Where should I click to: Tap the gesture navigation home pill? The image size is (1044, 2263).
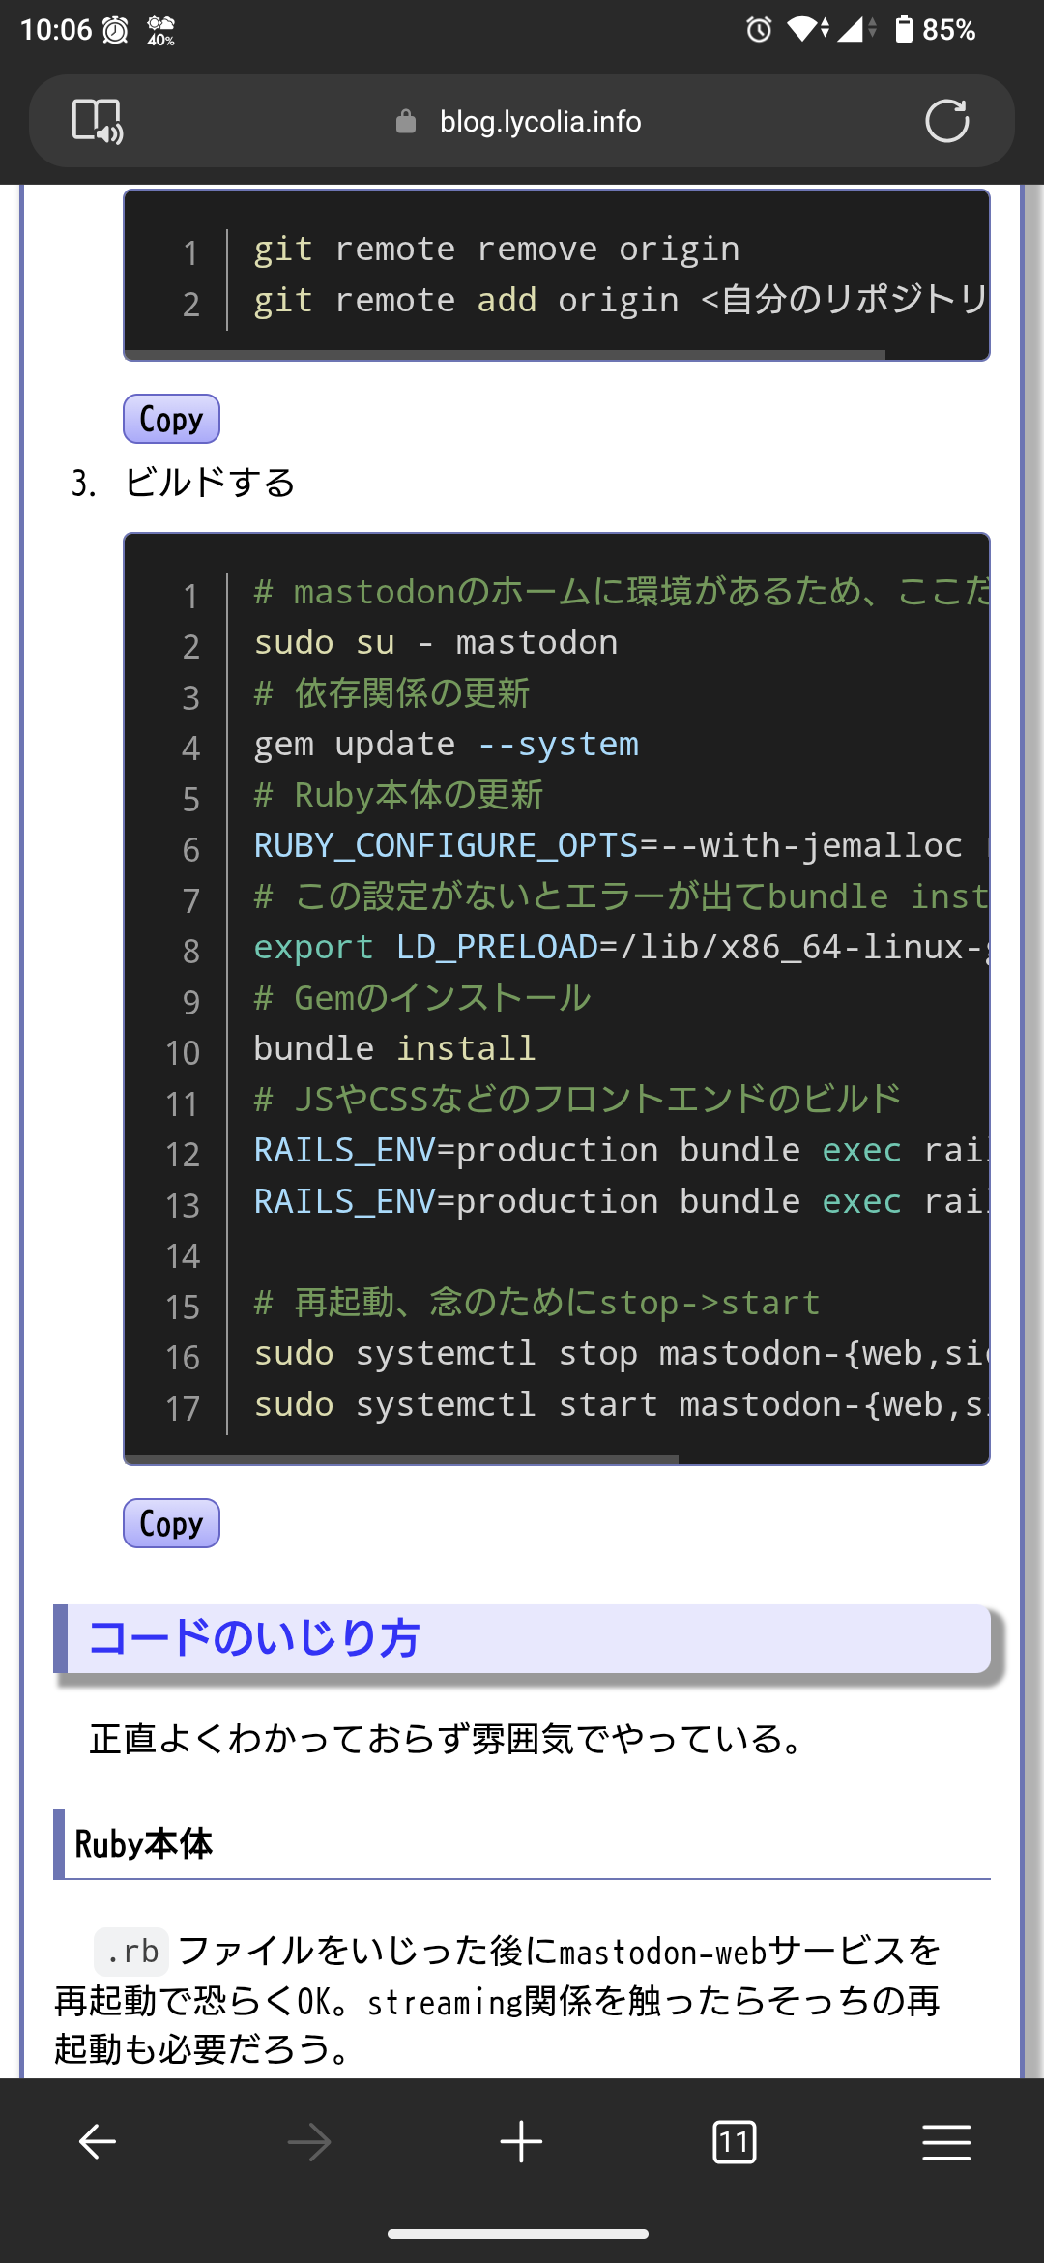(518, 2234)
